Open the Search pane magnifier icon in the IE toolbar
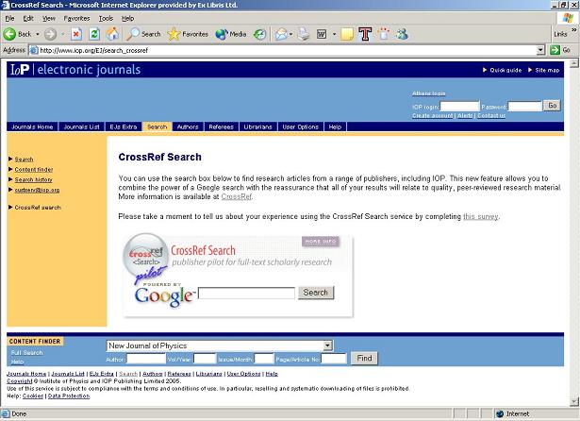 (132, 34)
